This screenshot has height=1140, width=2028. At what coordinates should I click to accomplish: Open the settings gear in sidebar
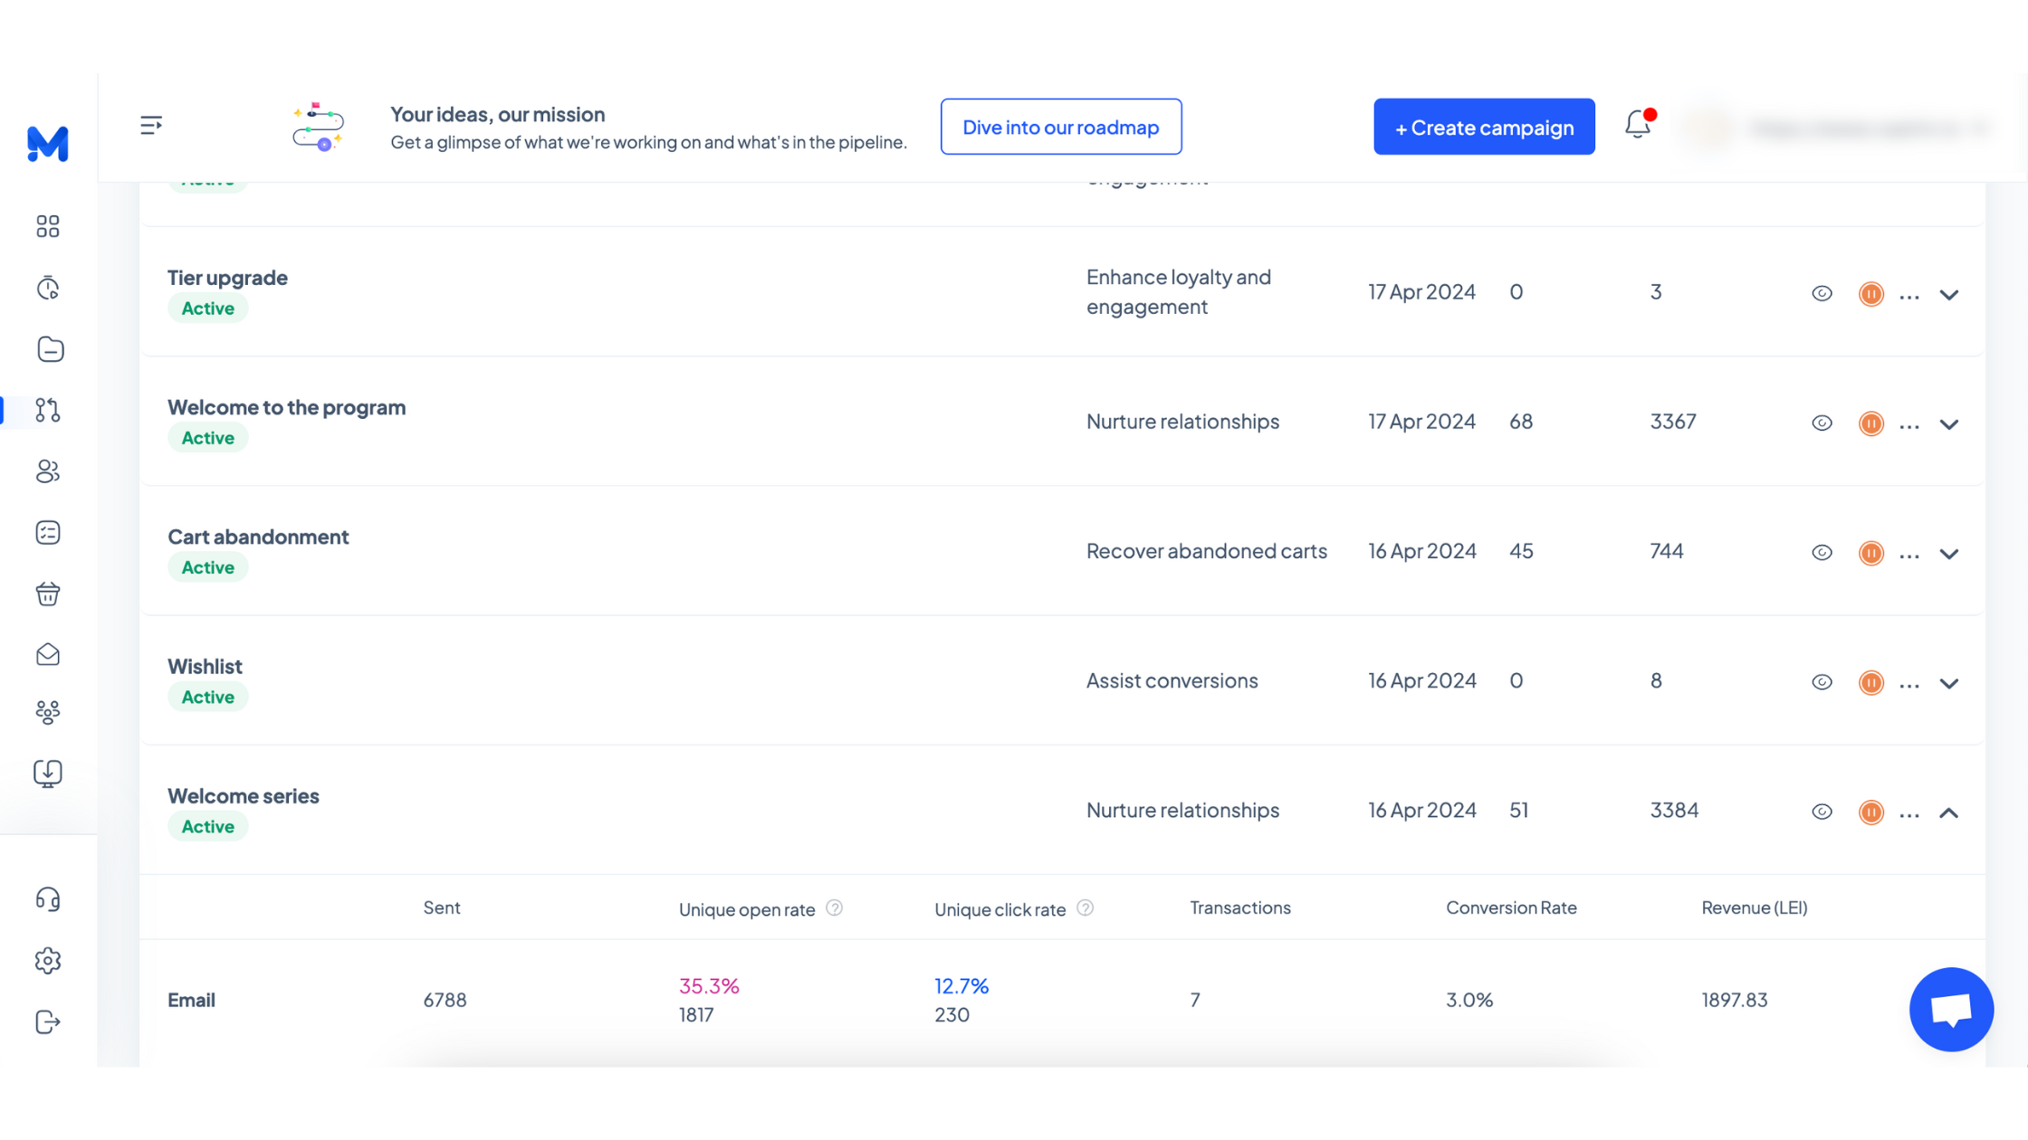pos(48,961)
